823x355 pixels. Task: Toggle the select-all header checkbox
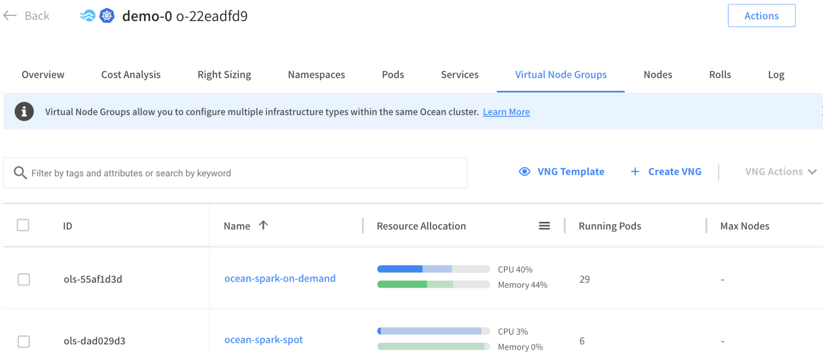[23, 225]
